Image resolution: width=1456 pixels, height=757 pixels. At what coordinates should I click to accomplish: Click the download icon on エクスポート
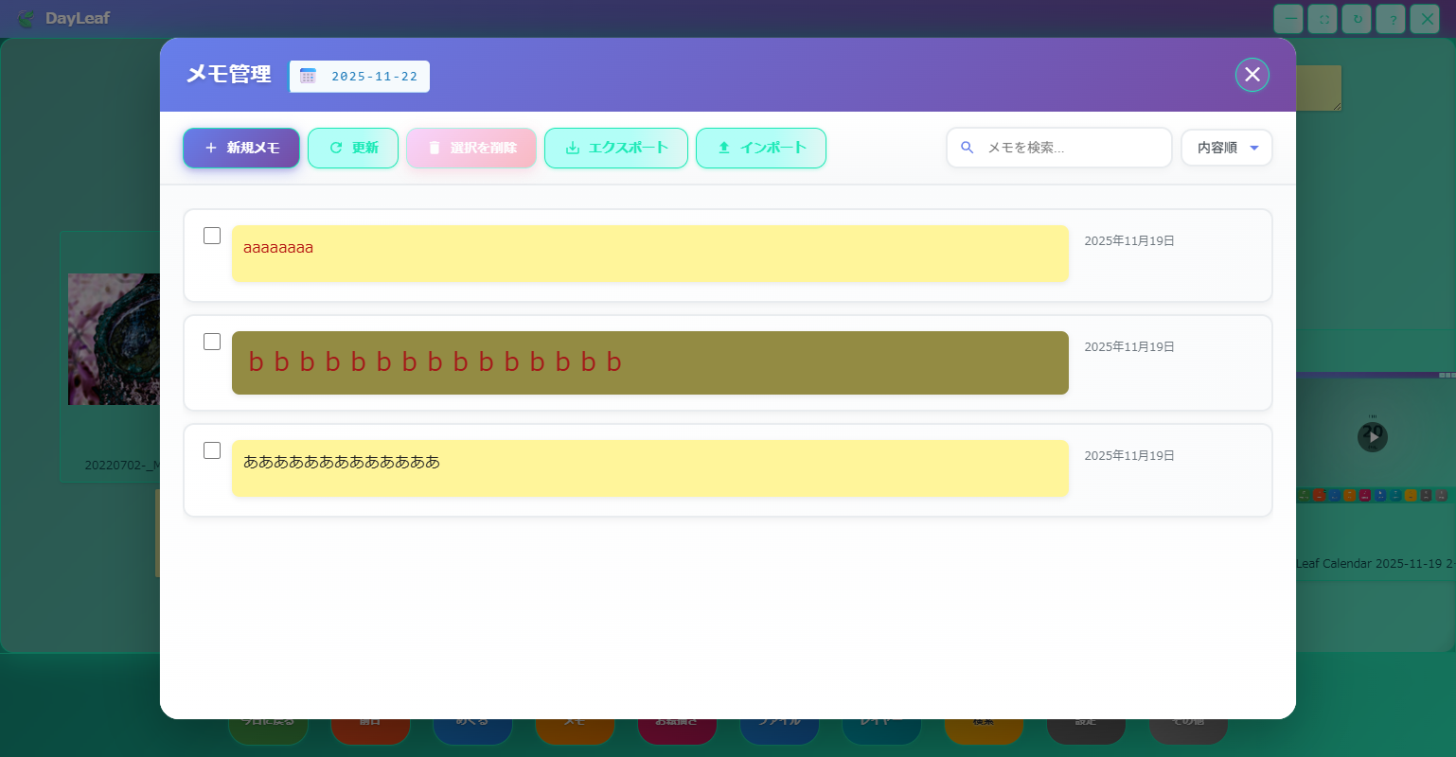pos(572,148)
